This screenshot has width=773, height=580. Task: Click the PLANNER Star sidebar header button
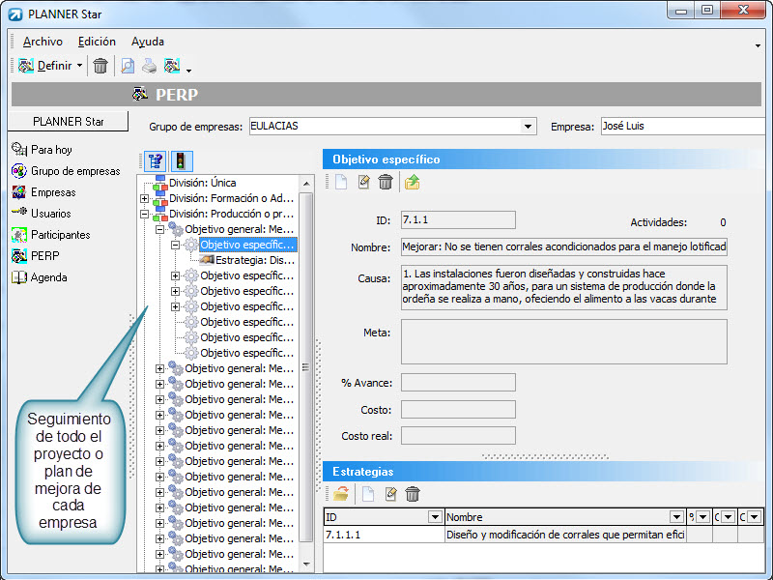pos(68,122)
